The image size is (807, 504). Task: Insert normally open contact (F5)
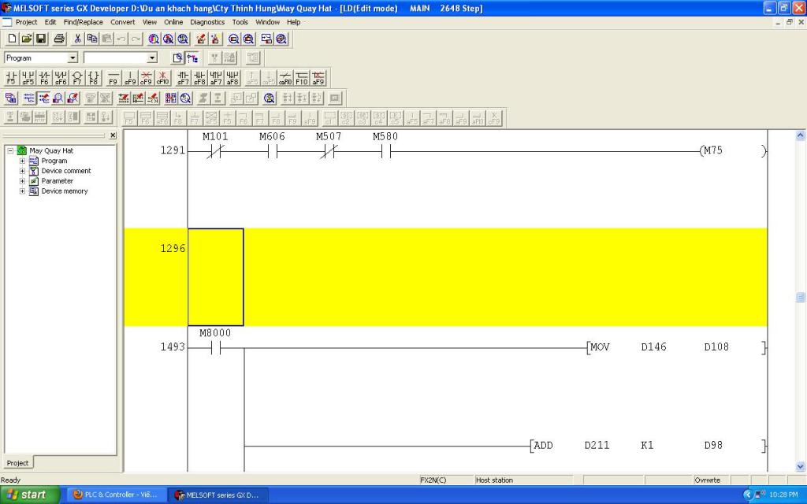point(11,78)
